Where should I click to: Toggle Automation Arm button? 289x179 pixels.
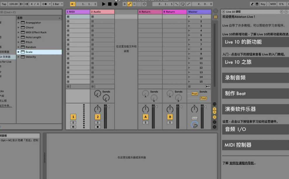pyautogui.click(x=129, y=4)
